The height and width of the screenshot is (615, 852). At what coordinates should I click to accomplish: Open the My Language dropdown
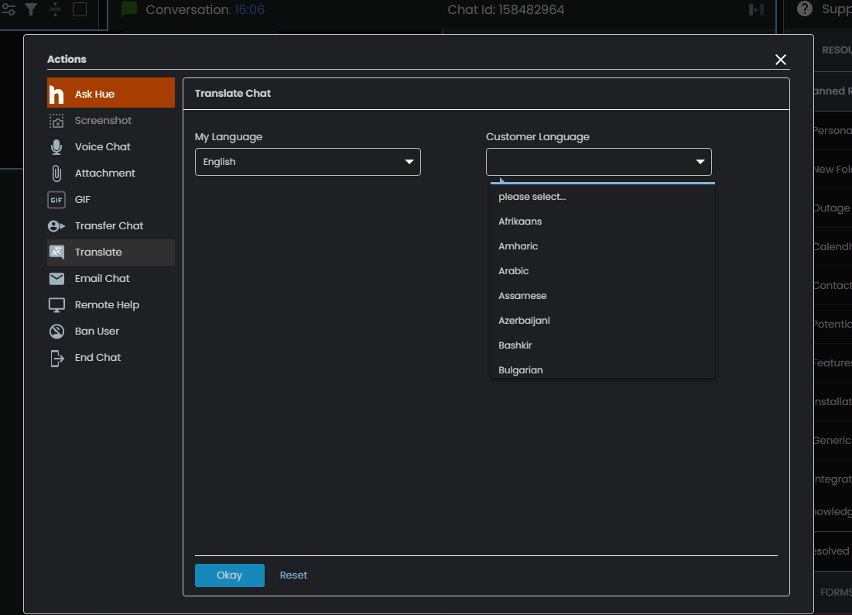(x=307, y=162)
